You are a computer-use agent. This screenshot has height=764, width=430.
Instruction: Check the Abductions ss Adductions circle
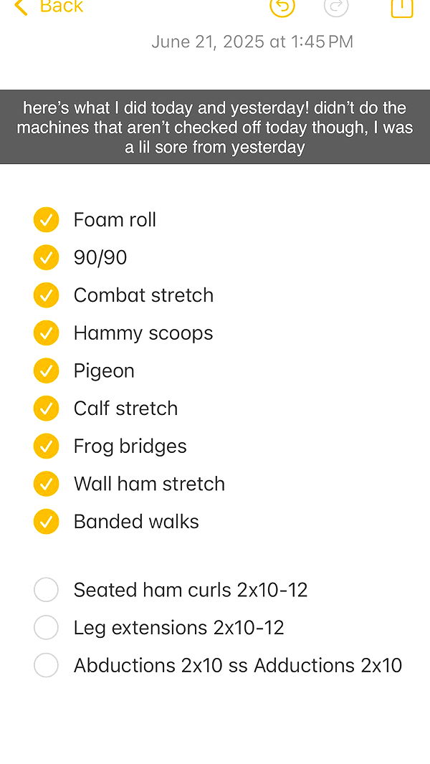click(x=46, y=665)
